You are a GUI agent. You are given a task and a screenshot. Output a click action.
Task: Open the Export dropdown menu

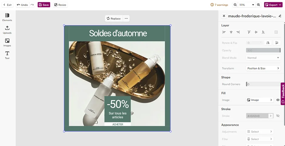pos(273,5)
